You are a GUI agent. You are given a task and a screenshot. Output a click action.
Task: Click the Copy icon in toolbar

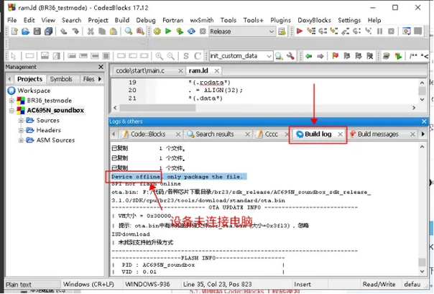(102, 32)
